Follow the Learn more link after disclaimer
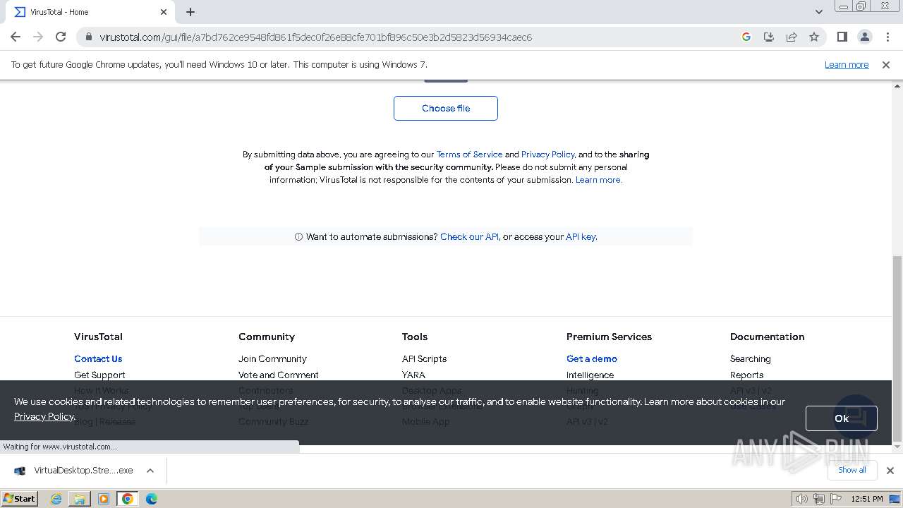This screenshot has height=508, width=903. pos(598,179)
